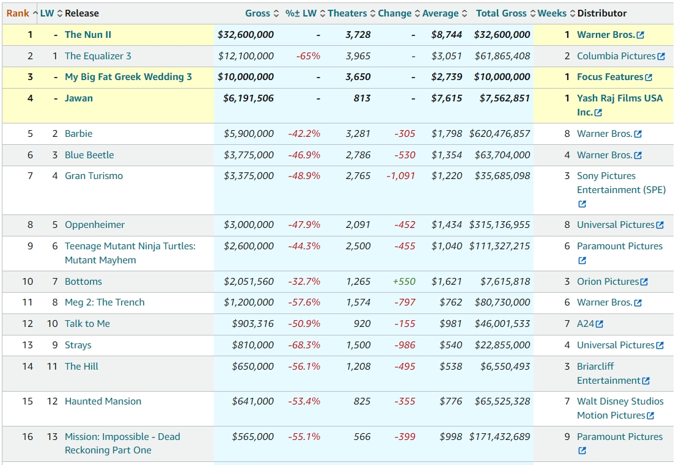Select Gran Turismo theater change -1,091
This screenshot has width=676, height=465.
coord(400,176)
